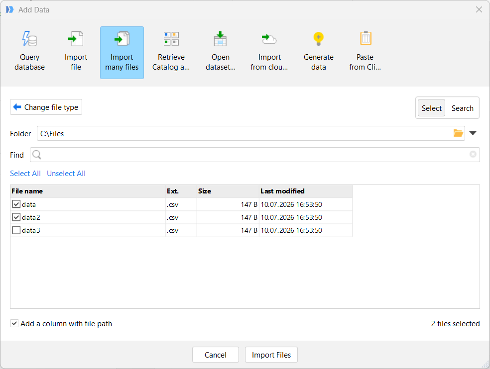
Task: Switch to Select mode
Action: click(x=432, y=108)
